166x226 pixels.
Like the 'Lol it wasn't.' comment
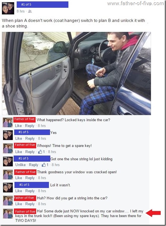(19, 191)
